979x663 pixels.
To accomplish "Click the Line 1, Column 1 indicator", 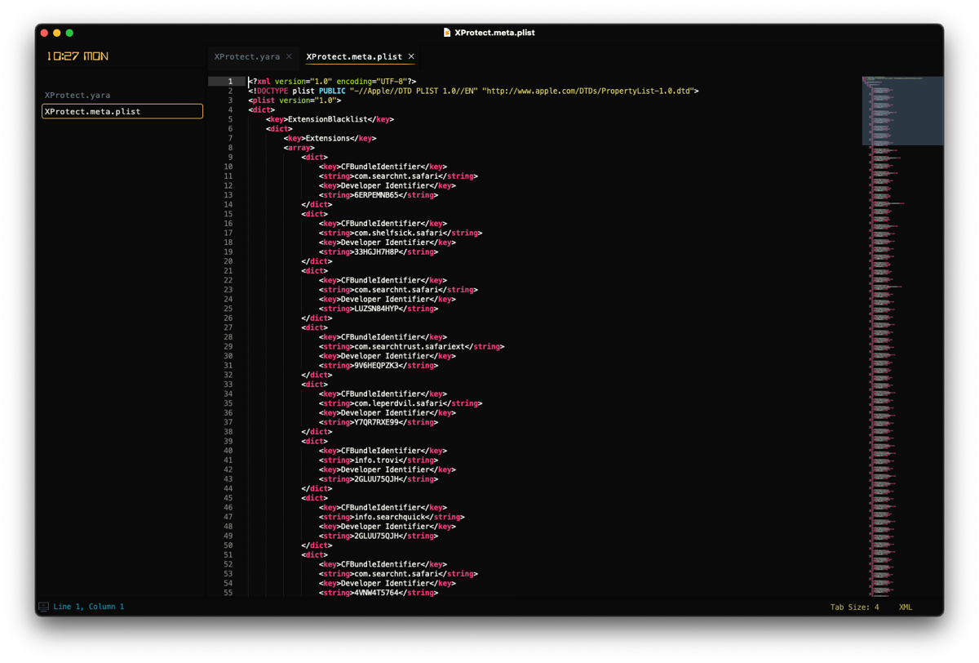I will [x=89, y=607].
